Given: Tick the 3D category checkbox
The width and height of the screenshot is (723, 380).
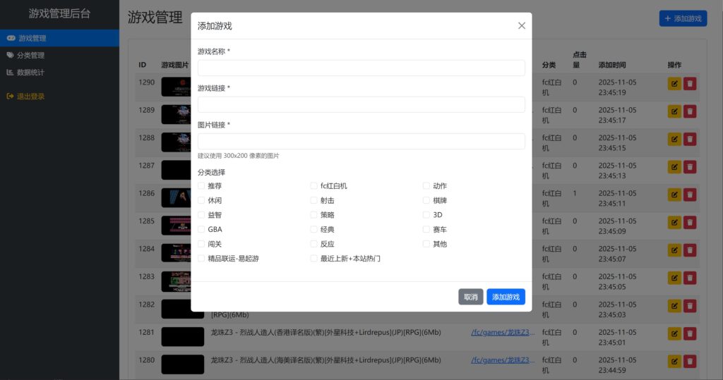Looking at the screenshot, I should (426, 214).
